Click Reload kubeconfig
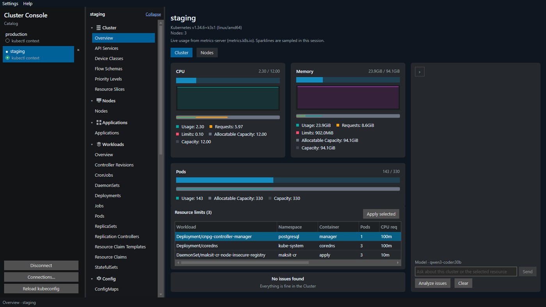The height and width of the screenshot is (307, 546). click(41, 289)
